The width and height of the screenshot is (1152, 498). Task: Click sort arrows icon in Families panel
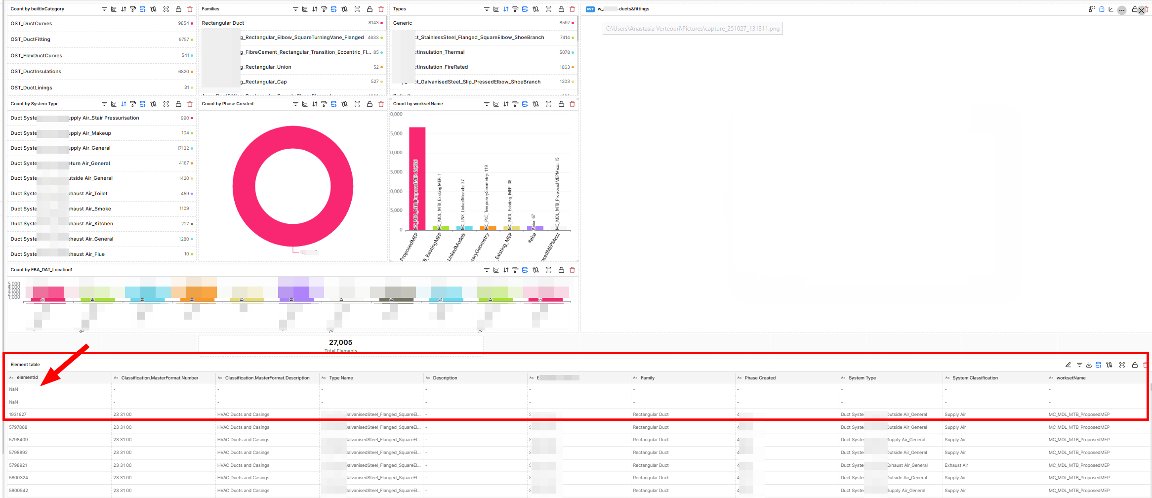(x=315, y=9)
